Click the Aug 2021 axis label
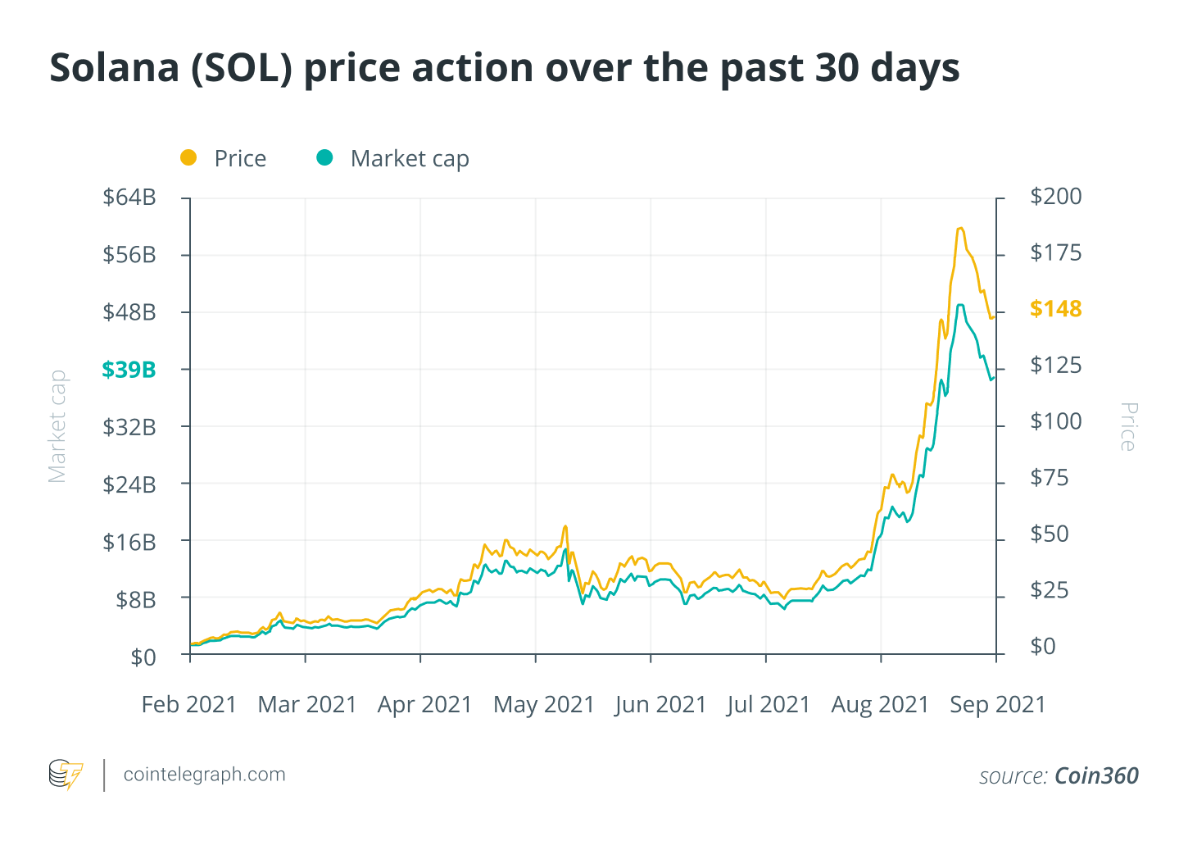 tap(881, 704)
